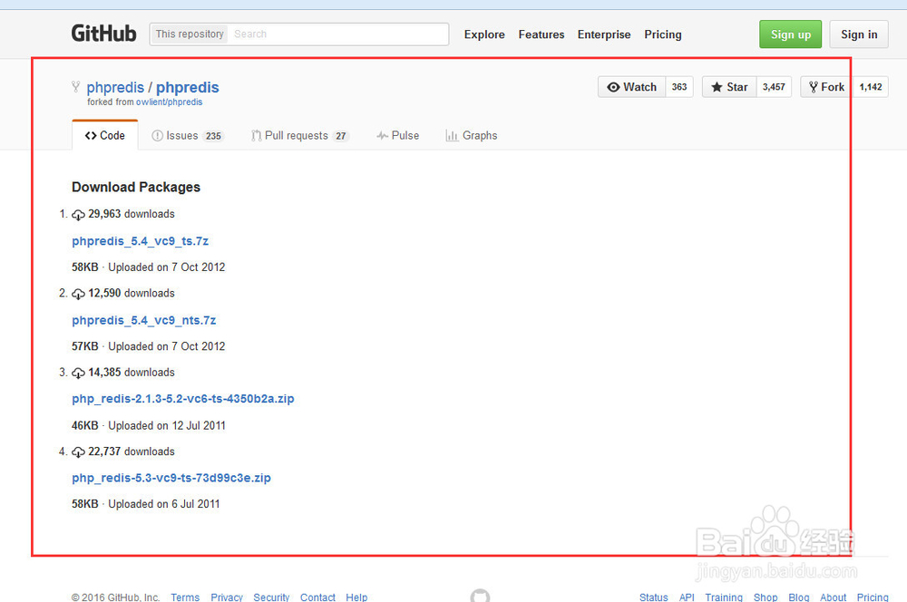This screenshot has width=907, height=602.
Task: Open the 363 watchers count
Action: click(x=679, y=87)
